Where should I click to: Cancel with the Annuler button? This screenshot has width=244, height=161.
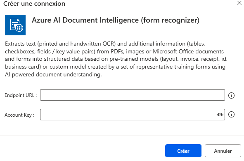tap(223, 151)
